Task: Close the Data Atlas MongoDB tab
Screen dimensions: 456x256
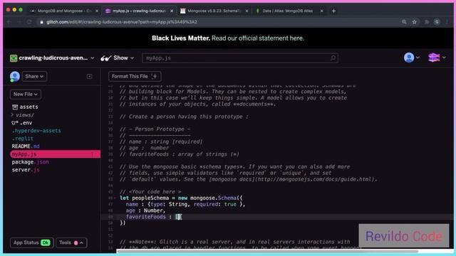Action: click(321, 11)
